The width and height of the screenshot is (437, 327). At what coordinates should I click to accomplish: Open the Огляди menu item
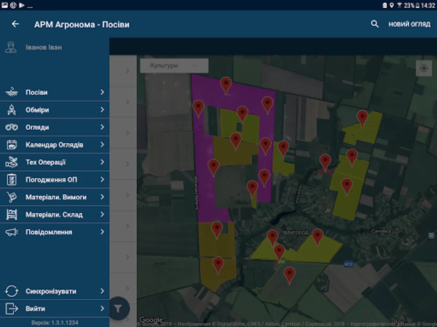pyautogui.click(x=55, y=127)
